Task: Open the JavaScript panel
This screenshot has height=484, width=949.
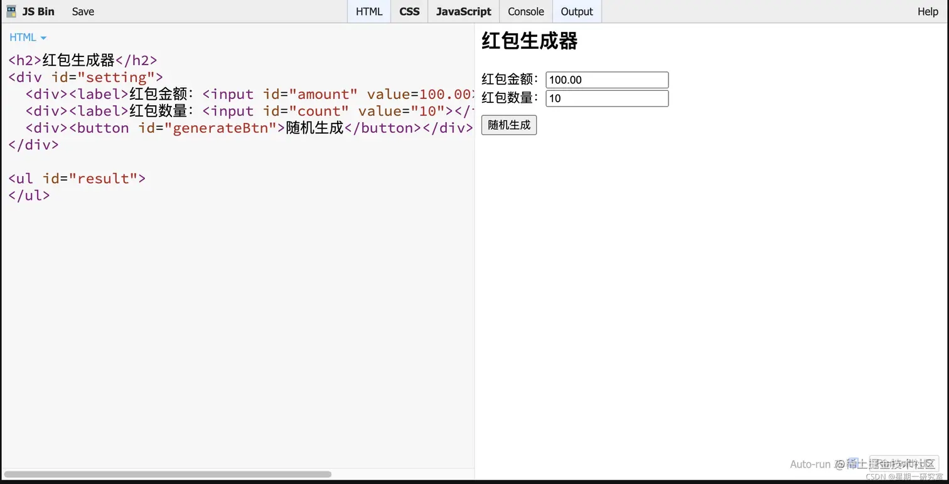Action: tap(463, 11)
